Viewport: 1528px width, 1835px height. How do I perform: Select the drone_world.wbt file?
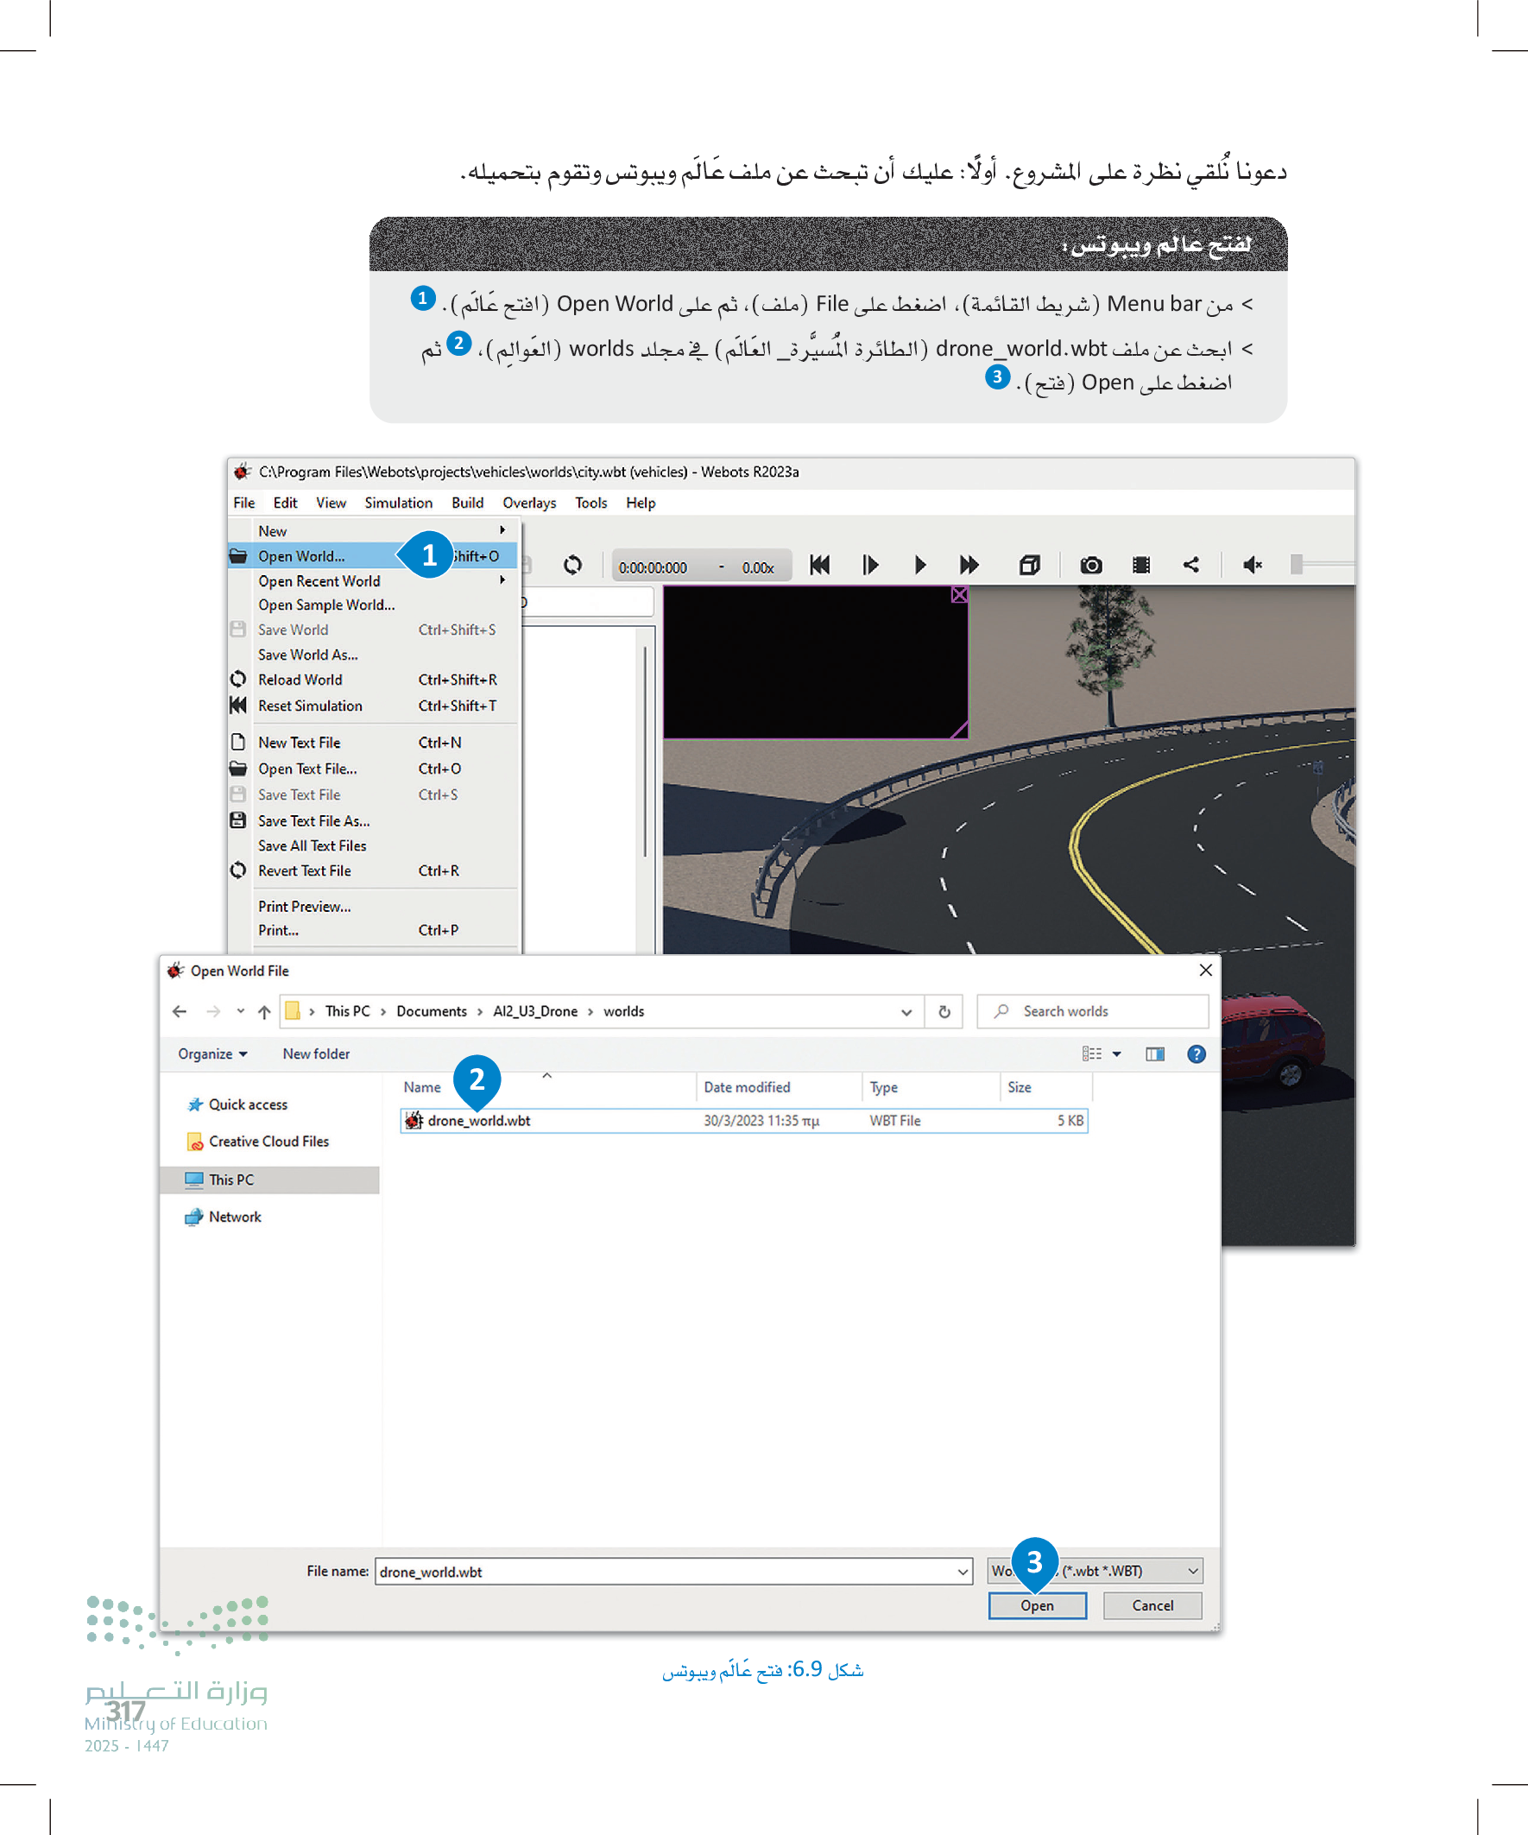479,1120
